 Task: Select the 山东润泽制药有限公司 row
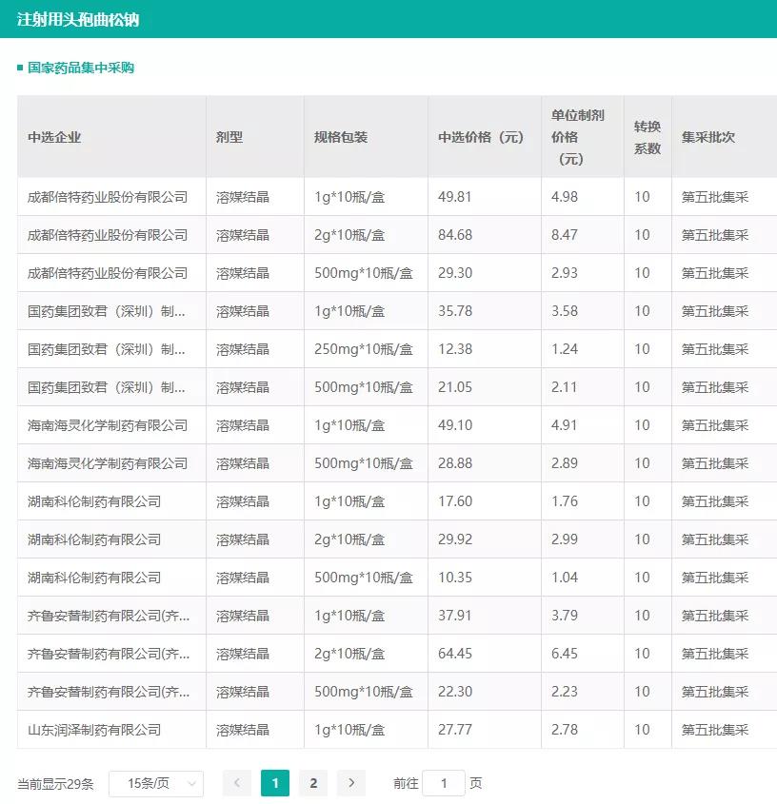pyautogui.click(x=94, y=730)
